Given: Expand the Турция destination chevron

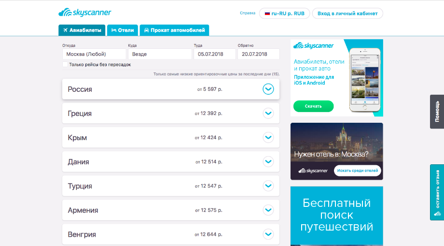Looking at the screenshot, I should 268,186.
